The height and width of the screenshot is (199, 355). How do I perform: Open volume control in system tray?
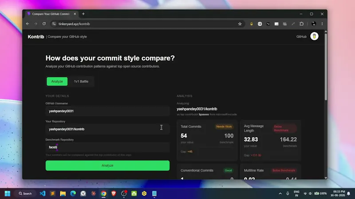pyautogui.click(x=310, y=193)
